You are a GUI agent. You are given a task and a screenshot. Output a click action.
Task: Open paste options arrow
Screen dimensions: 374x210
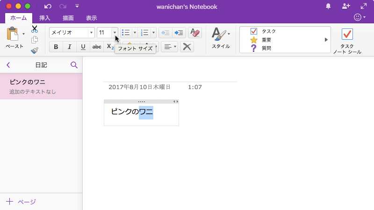pos(23,34)
